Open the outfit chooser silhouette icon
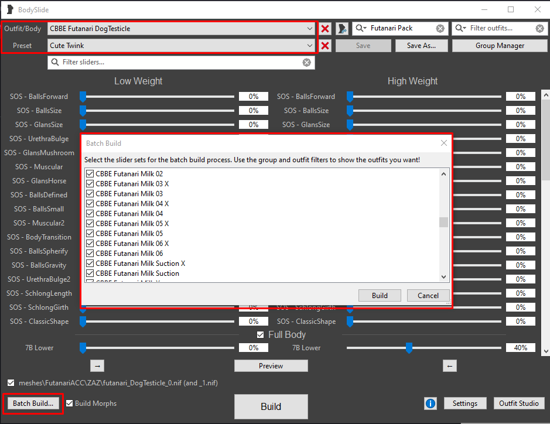 342,29
